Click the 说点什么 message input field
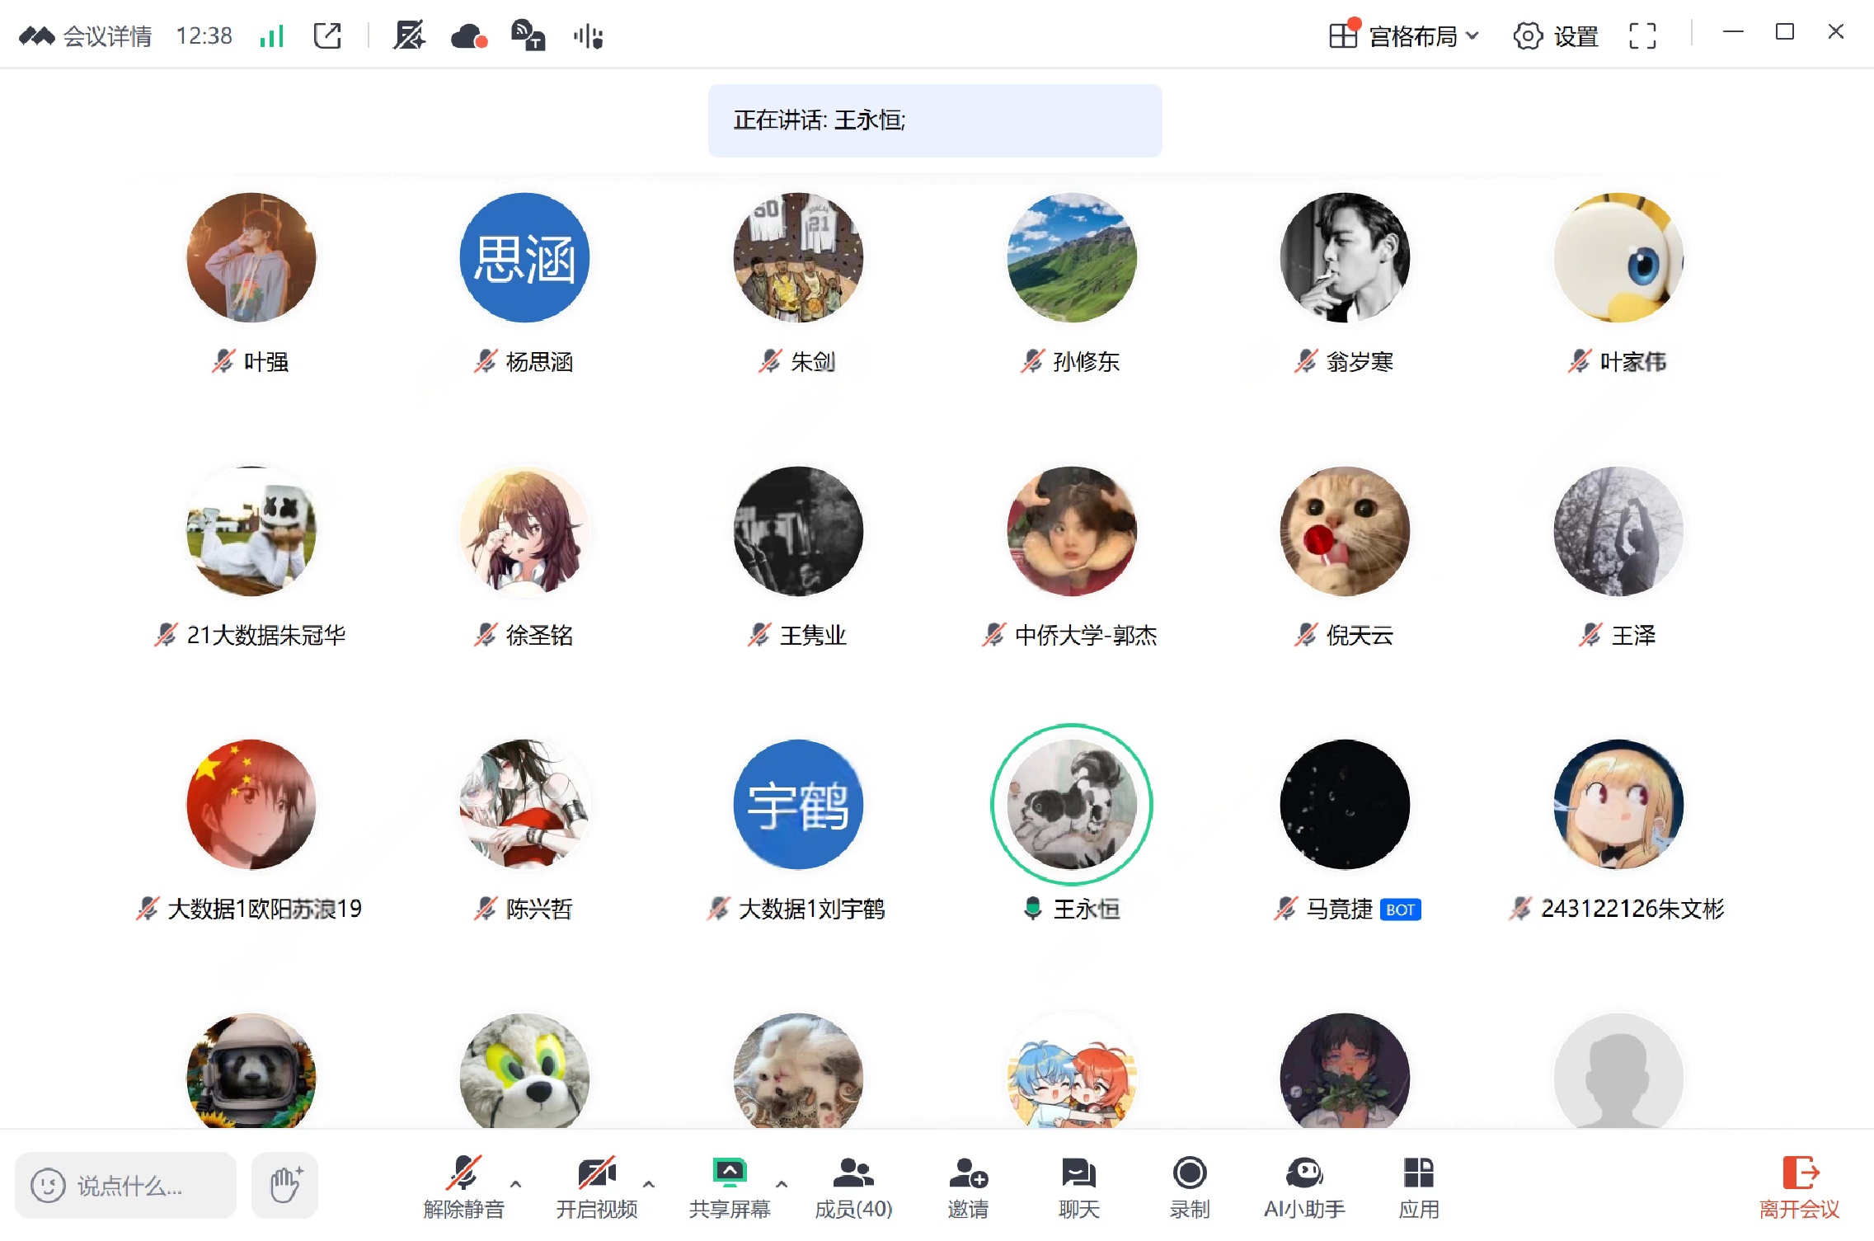Screen dimensions: 1874x1241 pos(126,1186)
